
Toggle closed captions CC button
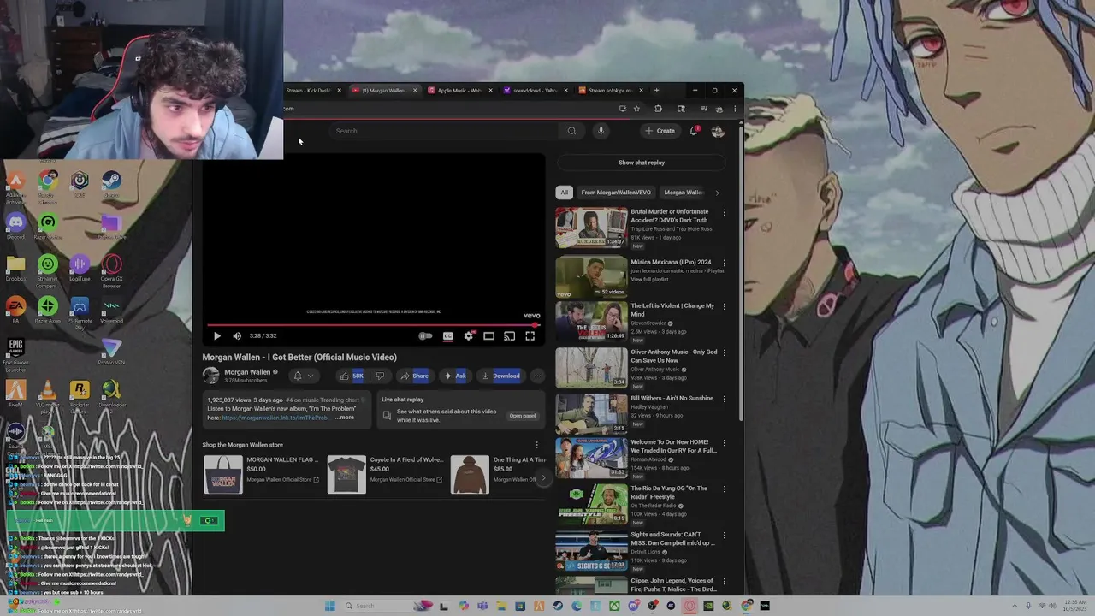tap(447, 336)
